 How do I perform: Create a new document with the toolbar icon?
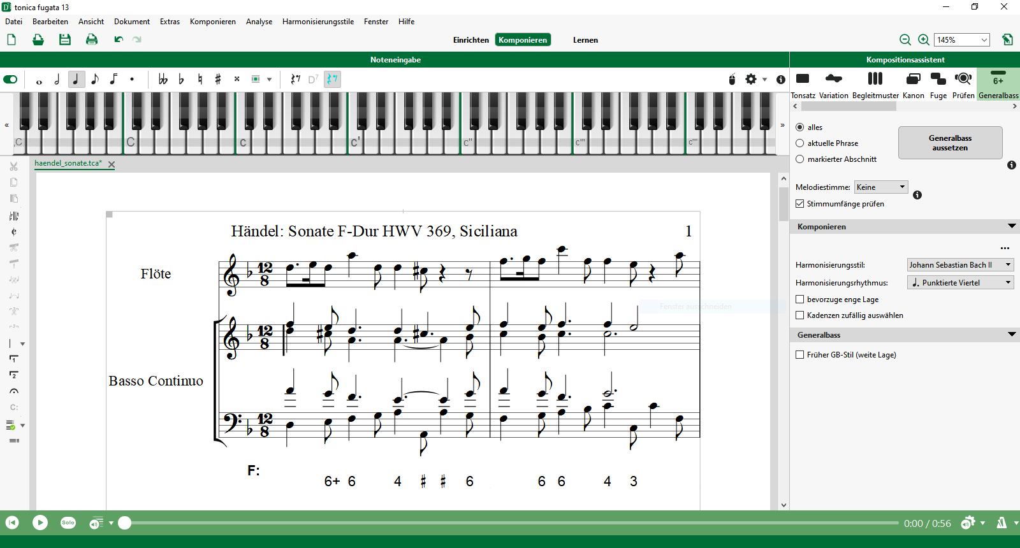pyautogui.click(x=11, y=40)
